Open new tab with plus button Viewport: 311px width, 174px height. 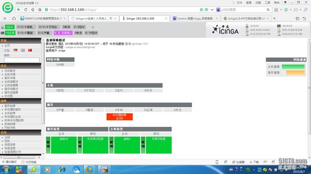pos(274,18)
